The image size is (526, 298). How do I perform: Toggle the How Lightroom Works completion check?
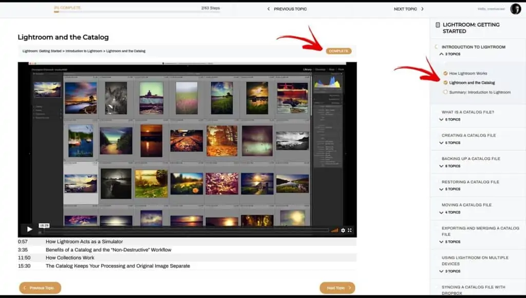click(445, 73)
